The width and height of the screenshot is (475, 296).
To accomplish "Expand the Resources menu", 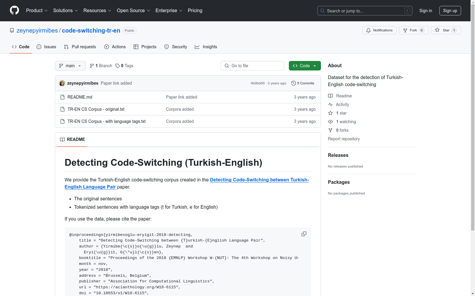I will [97, 11].
